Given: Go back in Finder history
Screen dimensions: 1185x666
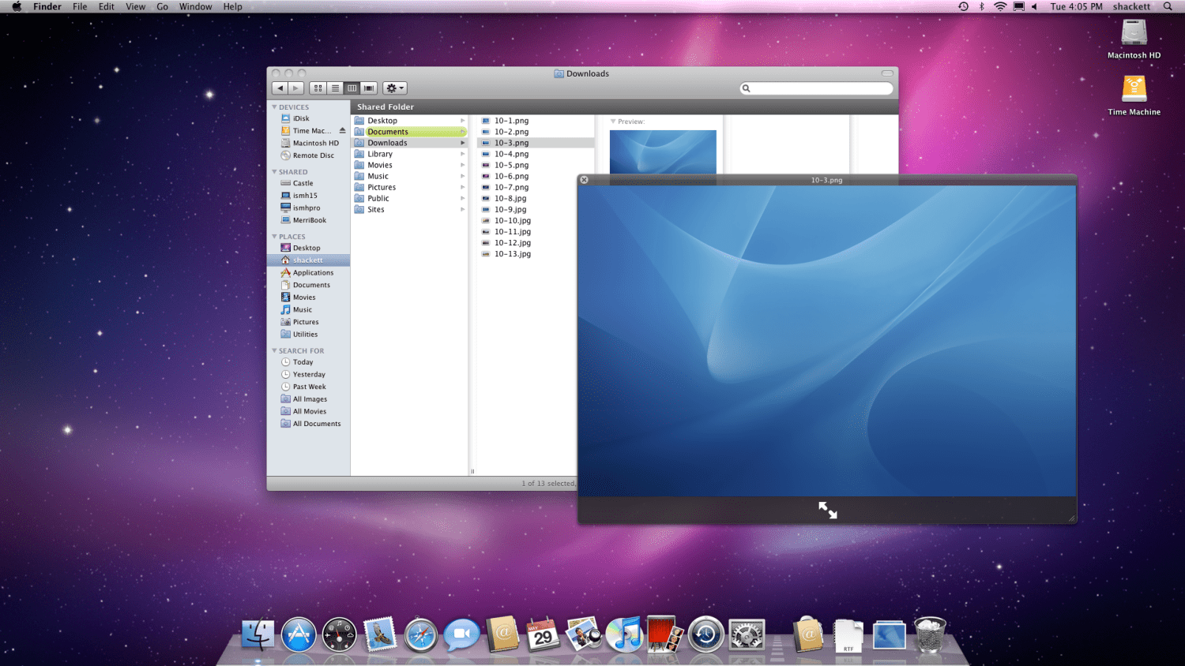Looking at the screenshot, I should [280, 88].
